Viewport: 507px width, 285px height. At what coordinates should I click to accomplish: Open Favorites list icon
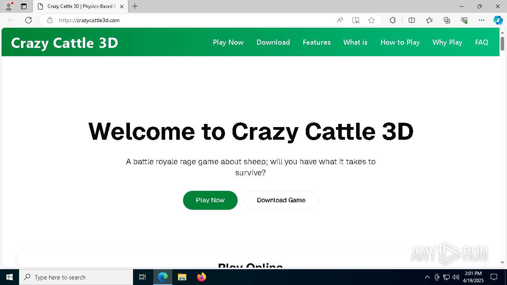point(429,20)
